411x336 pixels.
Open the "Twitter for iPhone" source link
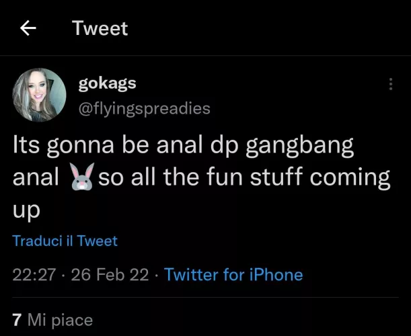(233, 274)
